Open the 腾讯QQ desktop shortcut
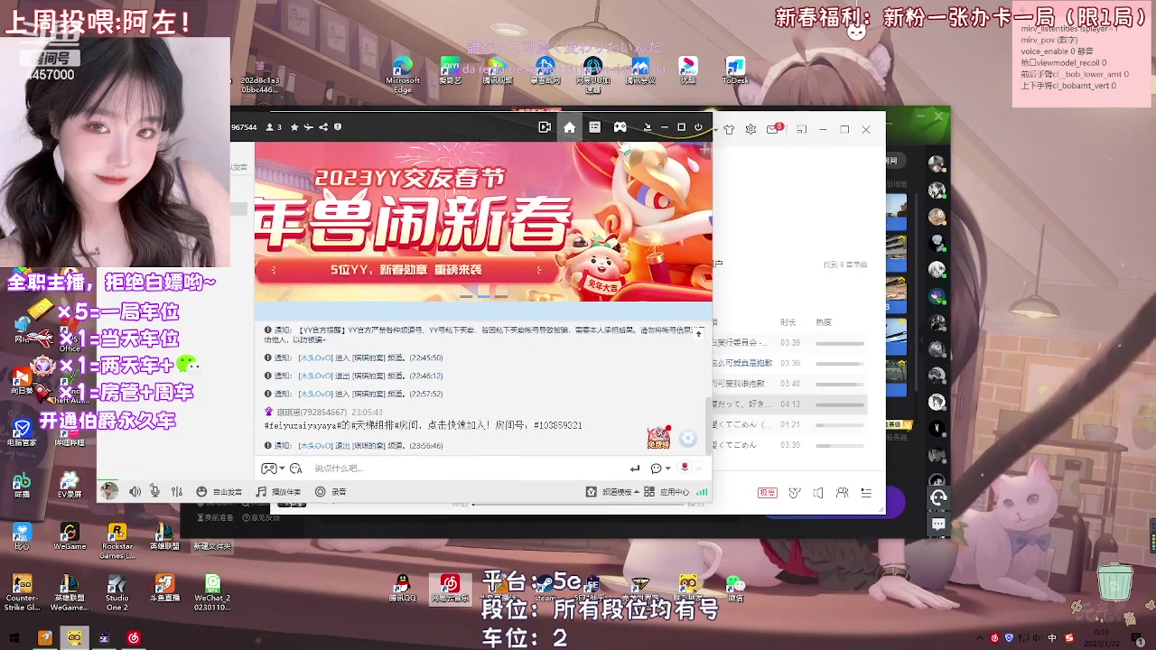 (403, 588)
